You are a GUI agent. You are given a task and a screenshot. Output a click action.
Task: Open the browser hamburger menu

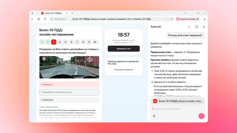tap(185, 13)
